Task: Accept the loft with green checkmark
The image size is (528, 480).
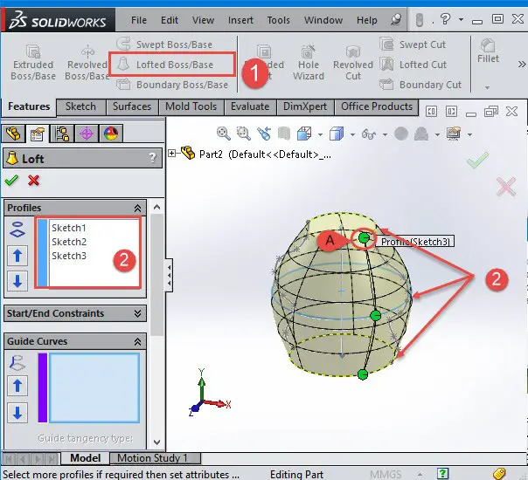Action: (x=11, y=181)
